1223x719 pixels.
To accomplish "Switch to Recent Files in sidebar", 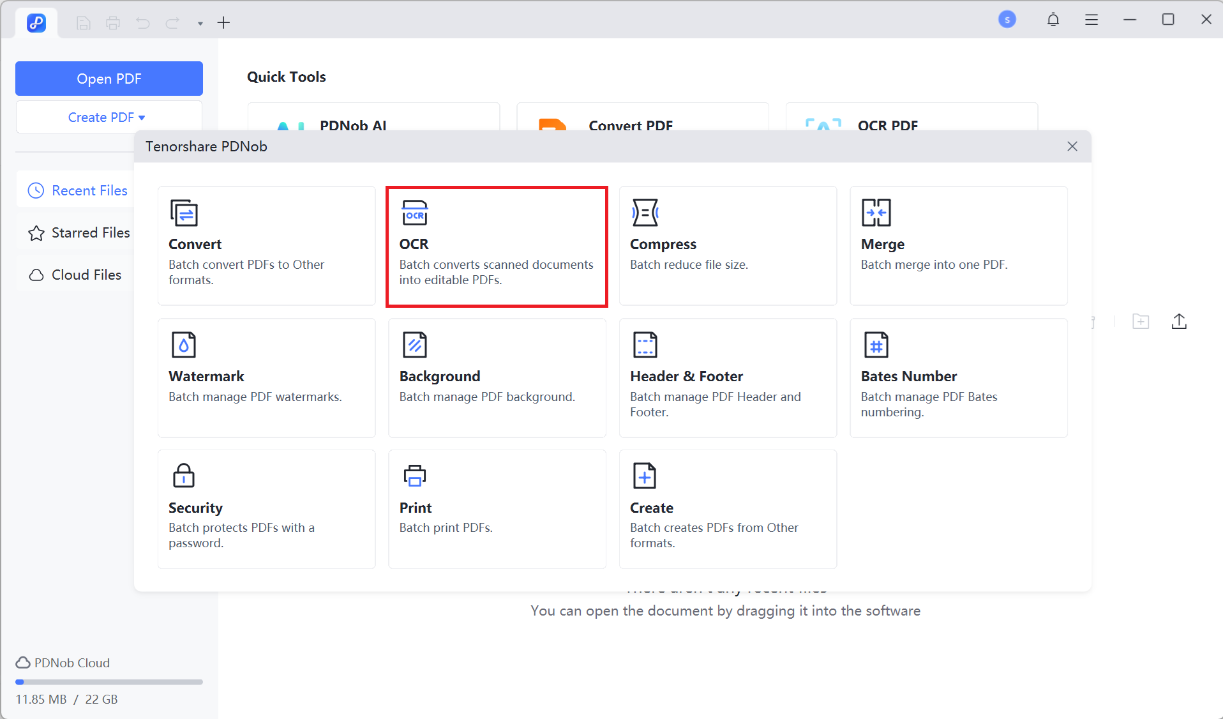I will 78,190.
